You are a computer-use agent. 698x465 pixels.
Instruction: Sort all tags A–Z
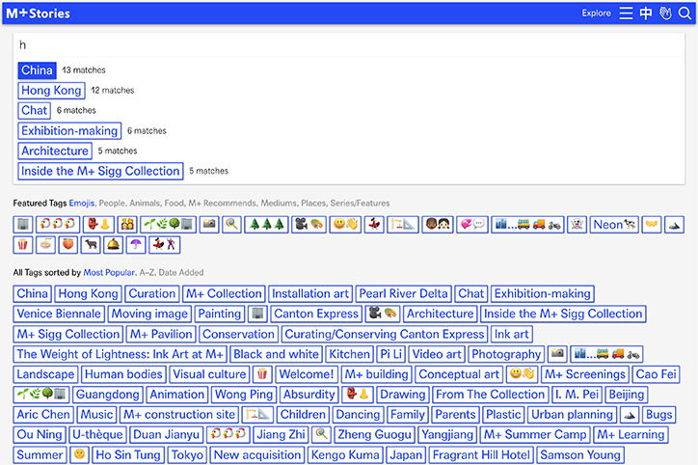point(147,272)
